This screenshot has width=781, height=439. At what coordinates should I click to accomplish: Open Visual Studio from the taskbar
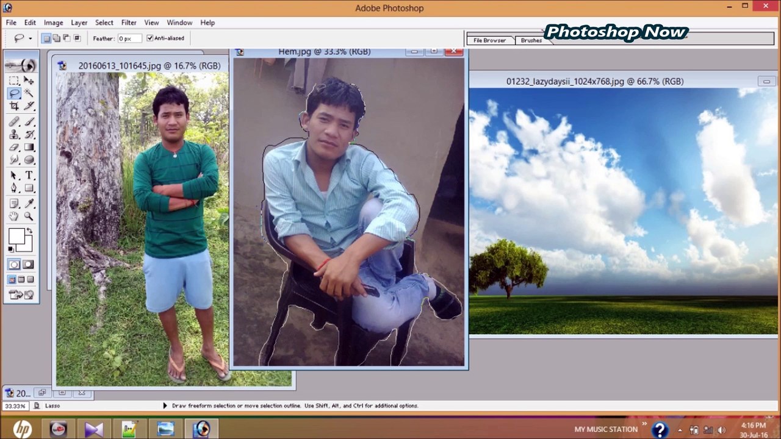93,429
